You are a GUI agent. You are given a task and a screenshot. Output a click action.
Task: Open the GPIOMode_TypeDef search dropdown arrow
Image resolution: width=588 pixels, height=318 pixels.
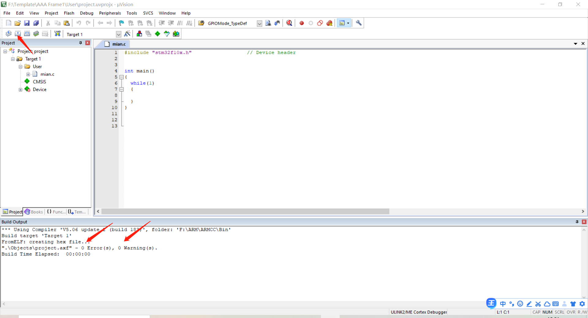(259, 24)
